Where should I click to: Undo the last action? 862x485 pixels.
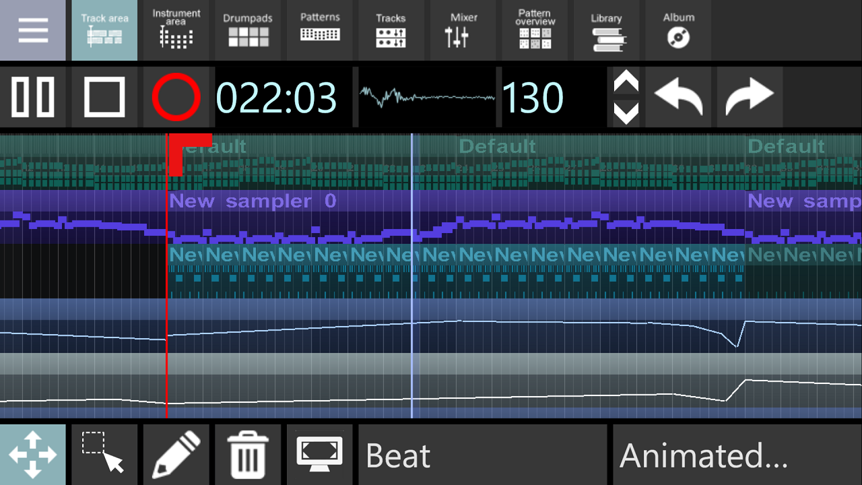click(x=679, y=97)
